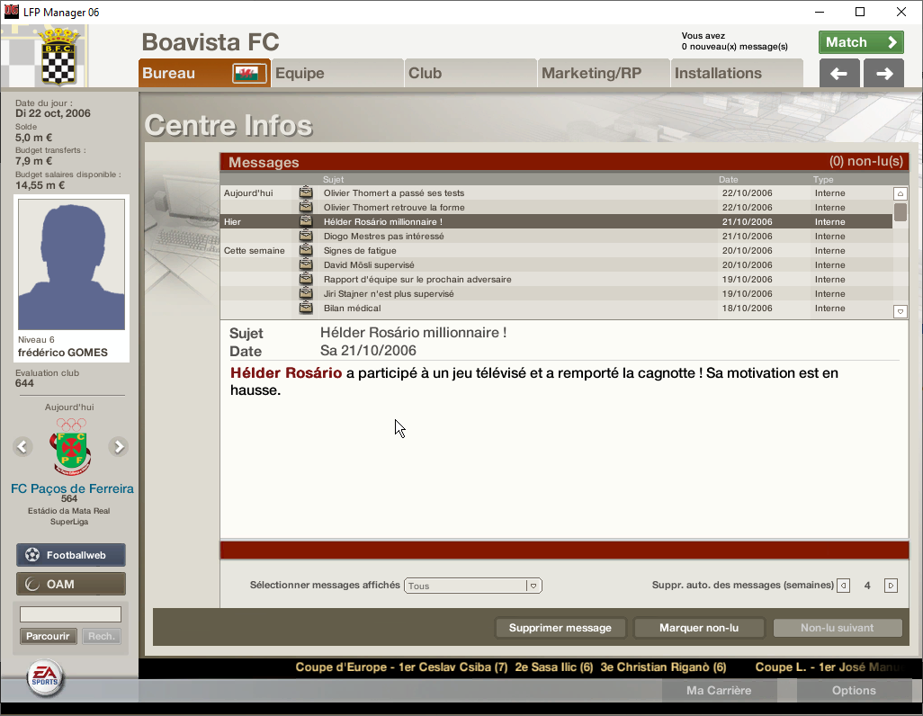Decrease auto-delete weeks value
The width and height of the screenshot is (923, 716).
tap(843, 586)
